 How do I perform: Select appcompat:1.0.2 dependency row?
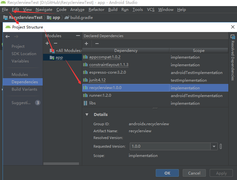[x=155, y=57]
